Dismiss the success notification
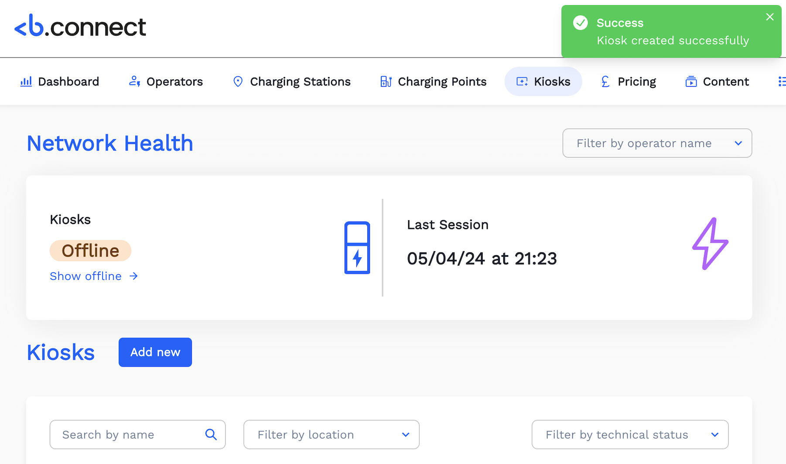Screen dimensions: 786x464 pyautogui.click(x=769, y=17)
